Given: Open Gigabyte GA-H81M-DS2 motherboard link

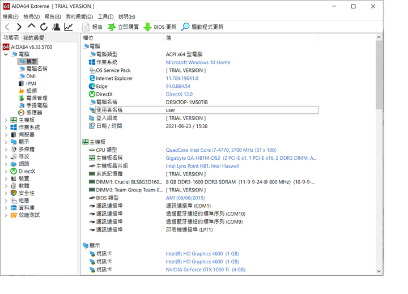Looking at the screenshot, I should coord(241,158).
